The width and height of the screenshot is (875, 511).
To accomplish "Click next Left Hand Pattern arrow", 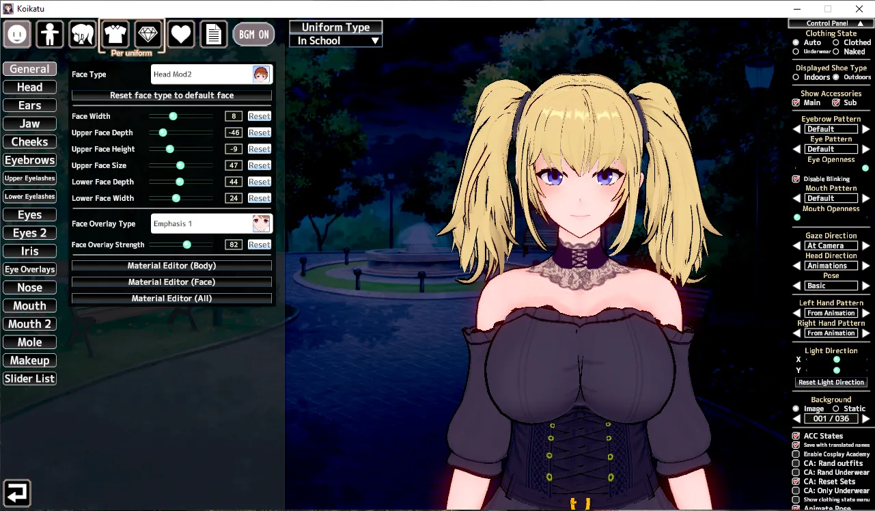I will (x=865, y=313).
